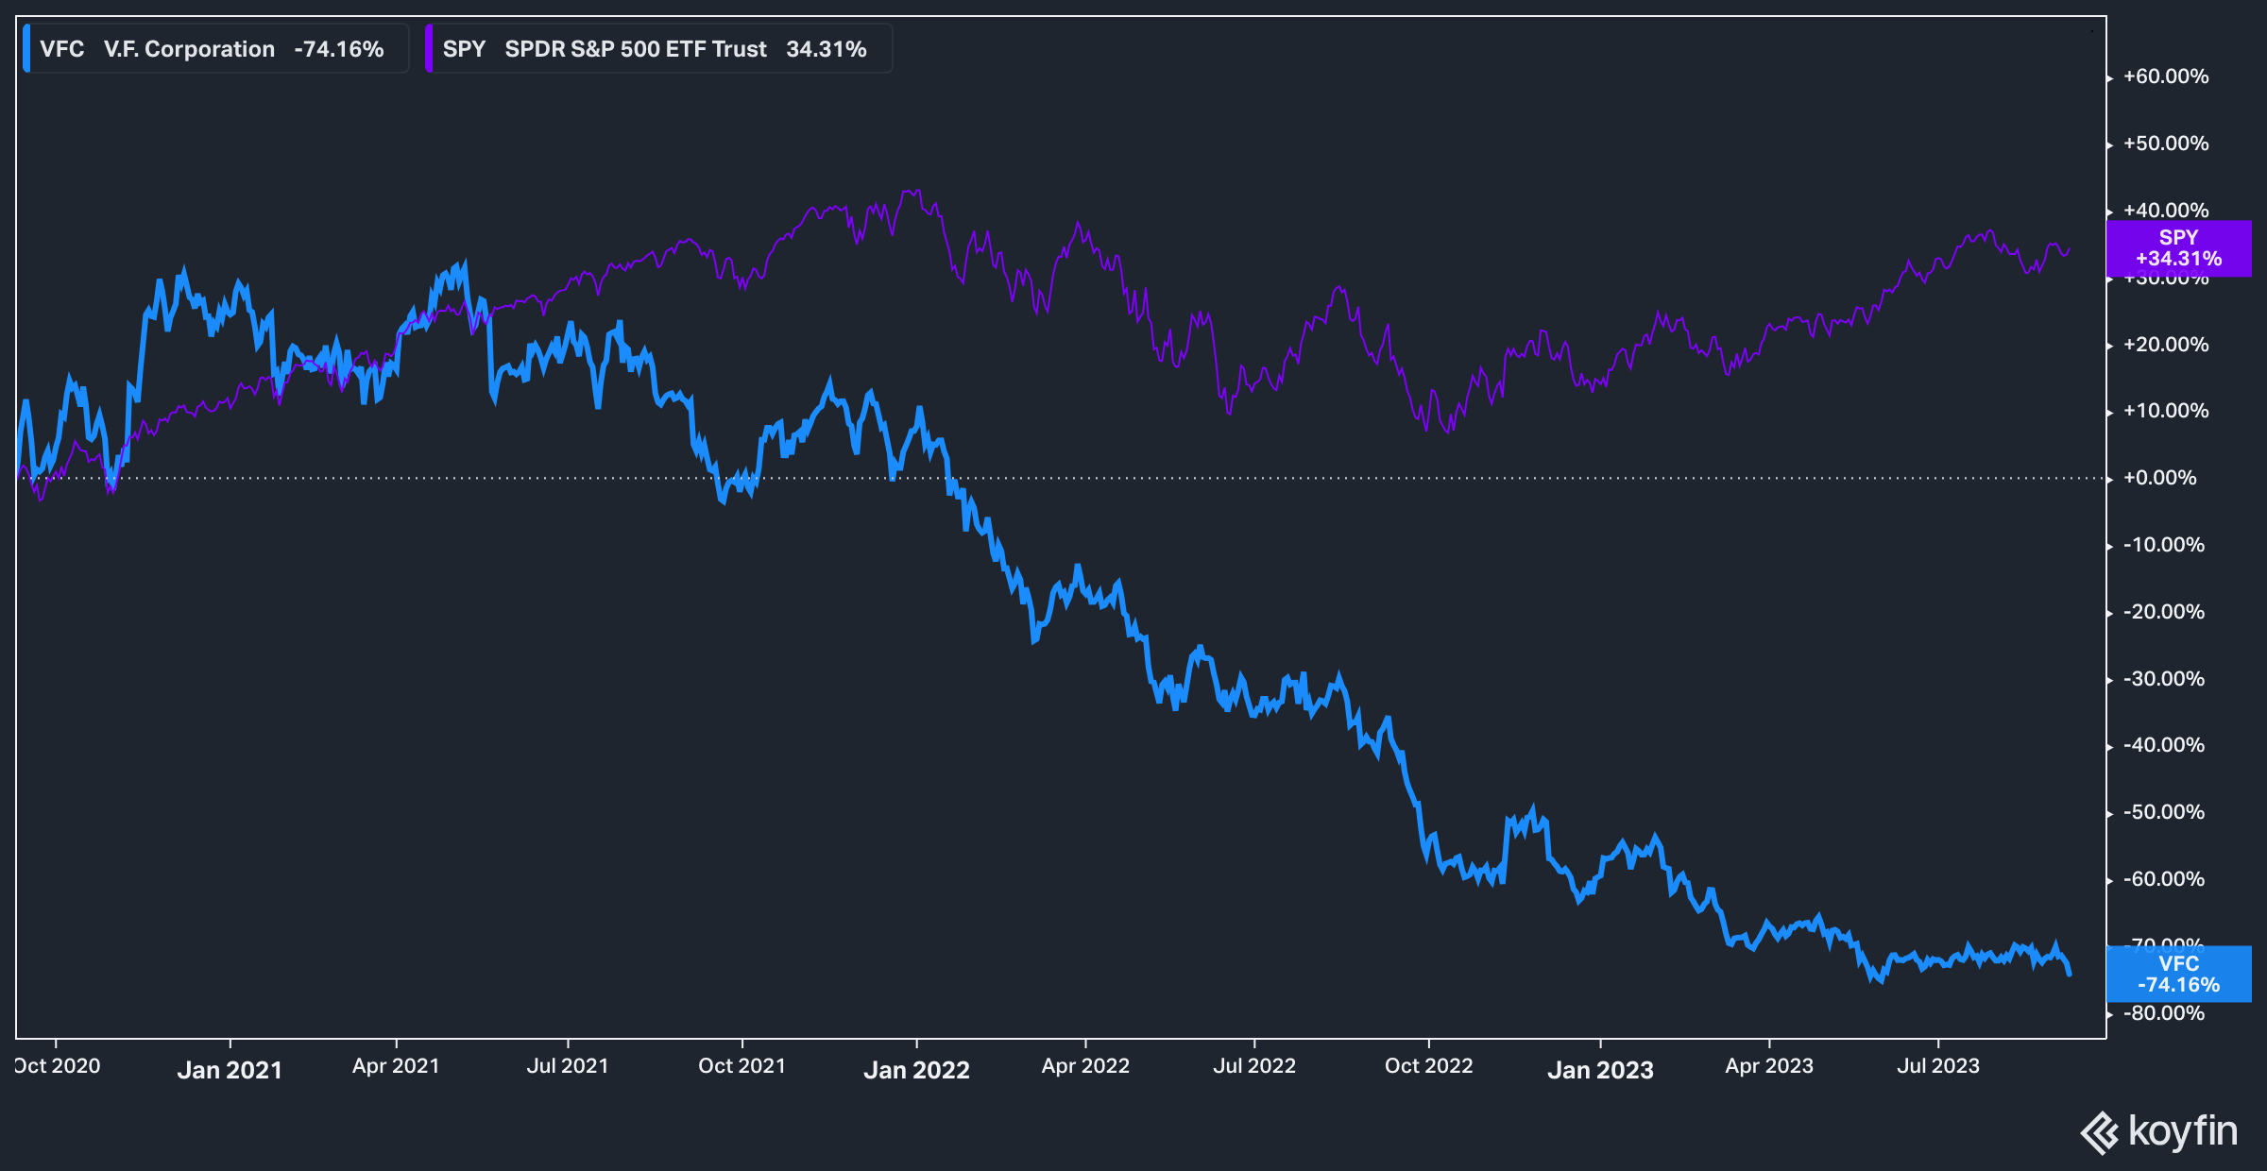The image size is (2267, 1171).
Task: Click the -74.16% return text in VFC legend
Action: (x=339, y=49)
